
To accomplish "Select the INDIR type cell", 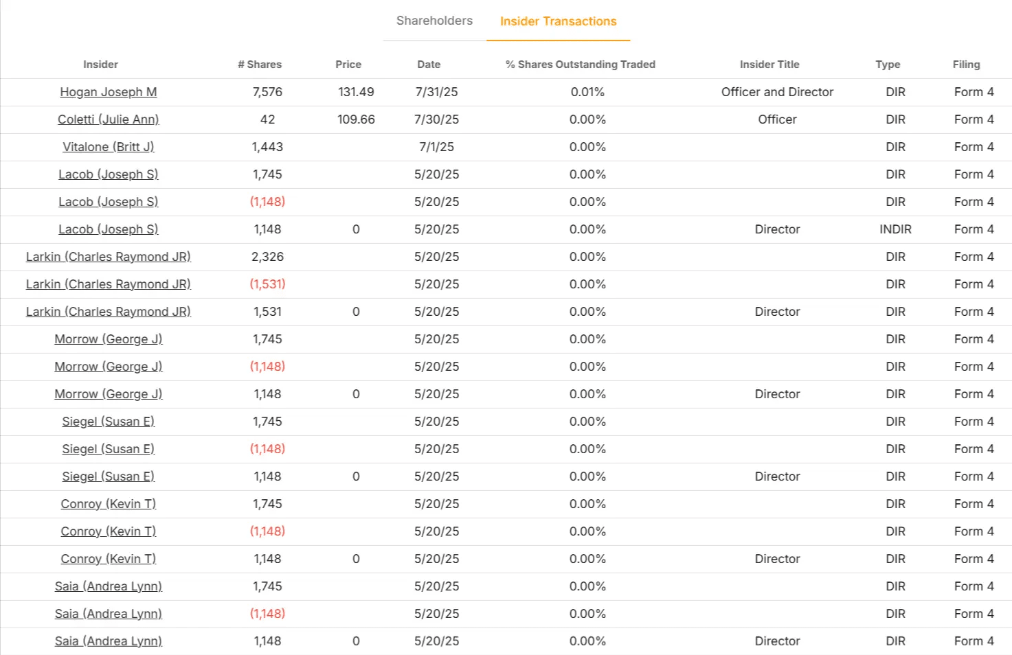I will click(895, 229).
